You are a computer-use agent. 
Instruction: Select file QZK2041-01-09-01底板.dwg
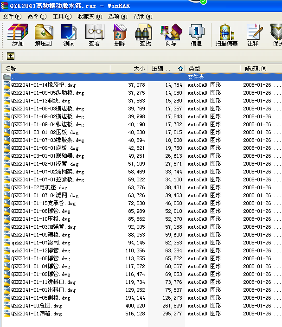(45, 148)
